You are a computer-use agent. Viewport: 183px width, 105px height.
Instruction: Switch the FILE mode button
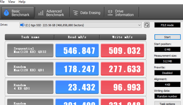167,25
